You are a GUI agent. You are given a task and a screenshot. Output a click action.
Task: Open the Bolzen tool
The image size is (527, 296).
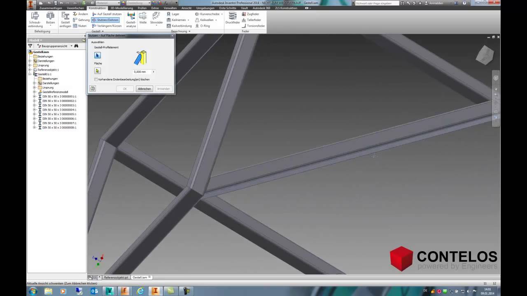pos(50,18)
